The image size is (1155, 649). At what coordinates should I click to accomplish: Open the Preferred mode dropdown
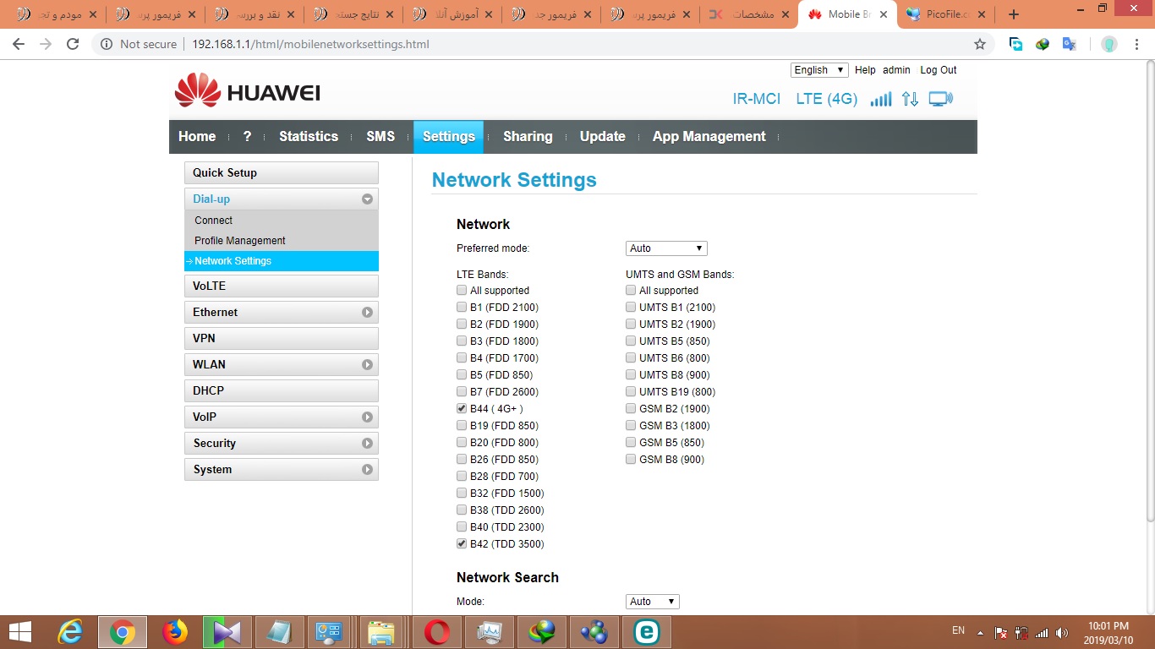pos(666,248)
